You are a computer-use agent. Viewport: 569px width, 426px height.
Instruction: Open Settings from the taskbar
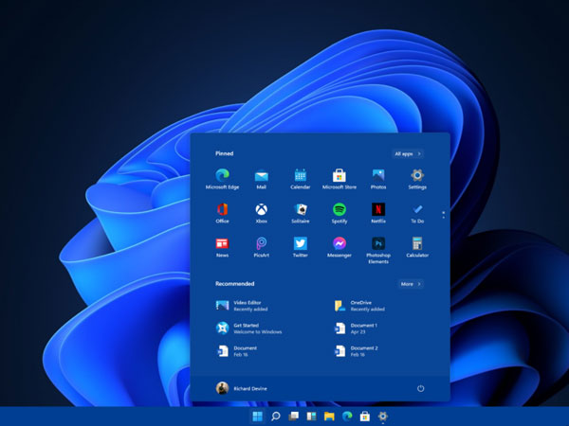tap(383, 417)
